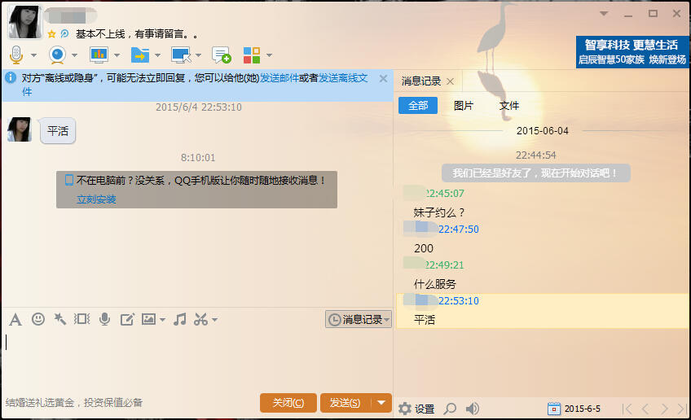Click the voice message microphone in input toolbar
This screenshot has height=420, width=691.
(x=104, y=319)
